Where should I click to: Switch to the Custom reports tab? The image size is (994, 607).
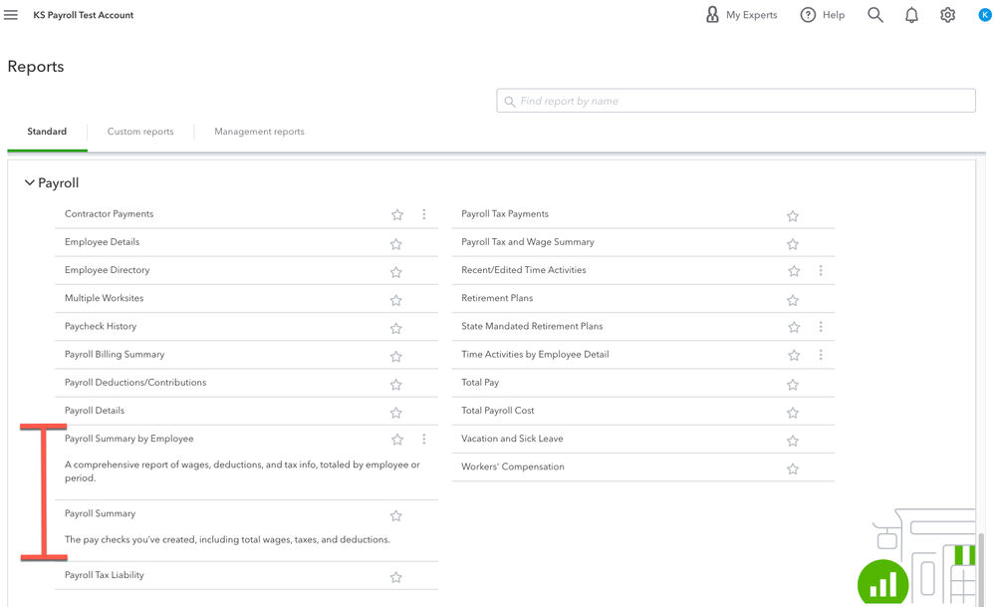[140, 132]
